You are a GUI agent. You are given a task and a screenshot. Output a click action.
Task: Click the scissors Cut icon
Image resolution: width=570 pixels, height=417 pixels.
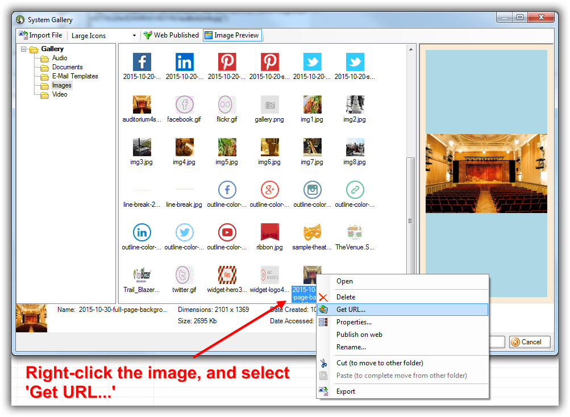[323, 363]
